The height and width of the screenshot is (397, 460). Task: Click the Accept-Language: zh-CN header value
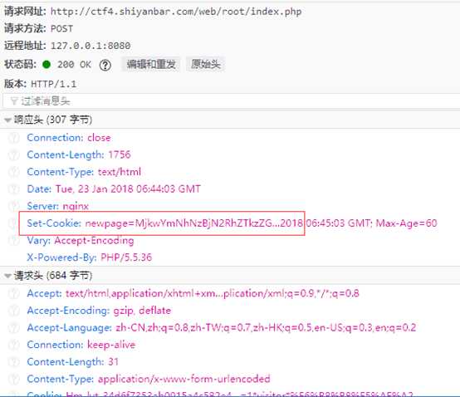pyautogui.click(x=266, y=327)
